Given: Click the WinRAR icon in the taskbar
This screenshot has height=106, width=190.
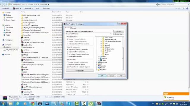Looking at the screenshot, I should (99, 103).
